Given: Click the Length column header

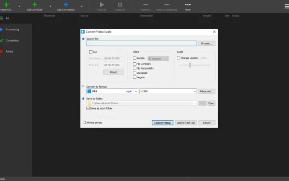Looking at the screenshot, I should (207, 16).
